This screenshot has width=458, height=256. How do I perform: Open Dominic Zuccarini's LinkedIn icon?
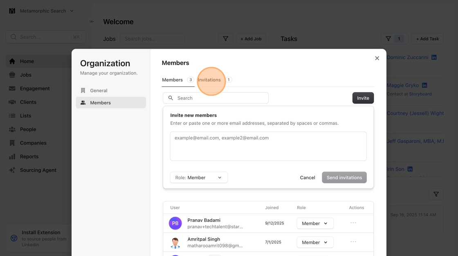click(434, 58)
